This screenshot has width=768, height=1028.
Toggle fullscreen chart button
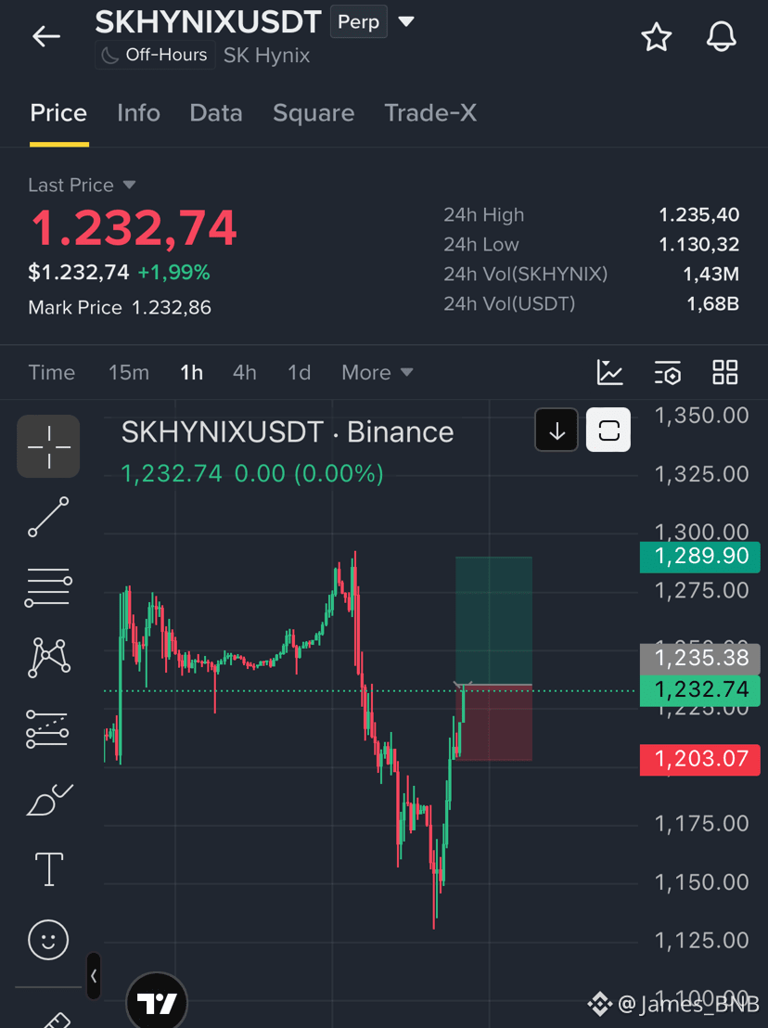pyautogui.click(x=608, y=430)
